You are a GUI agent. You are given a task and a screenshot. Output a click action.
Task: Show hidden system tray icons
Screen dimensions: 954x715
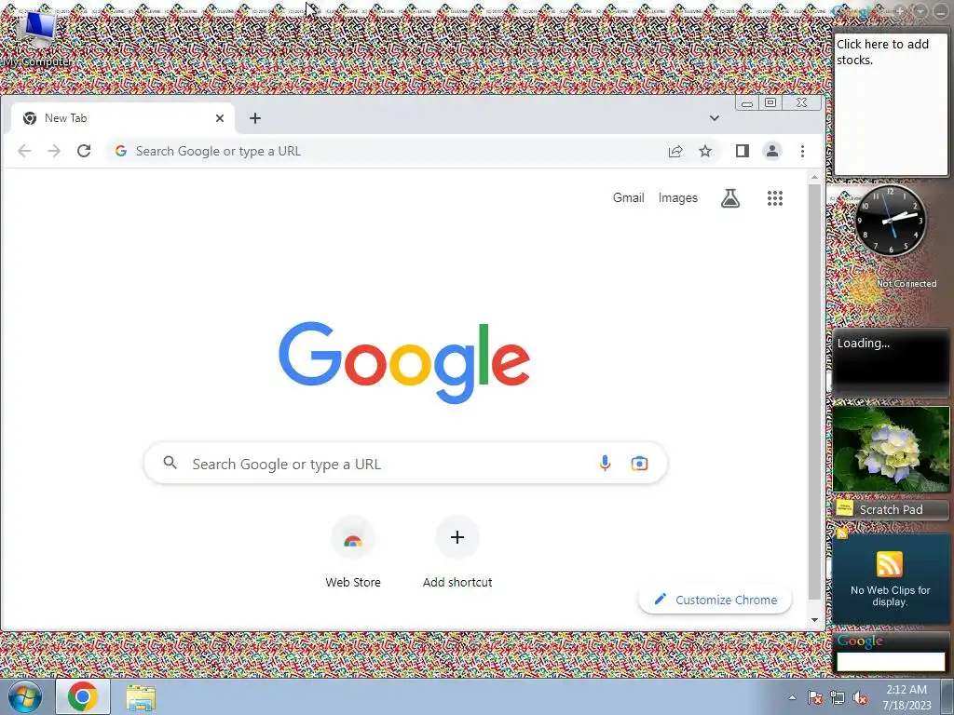pos(792,697)
